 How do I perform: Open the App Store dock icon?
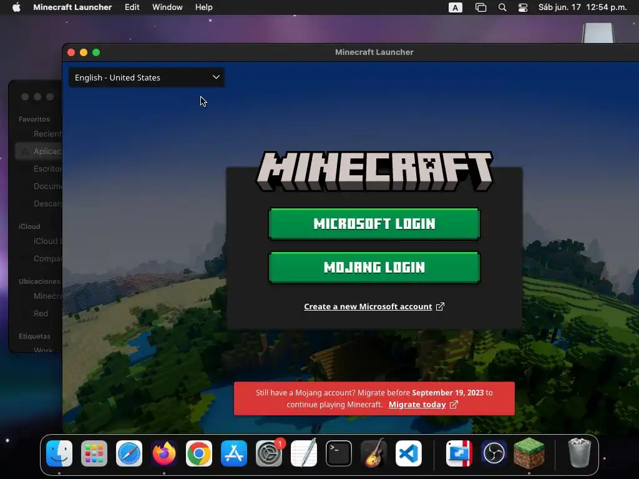[234, 453]
